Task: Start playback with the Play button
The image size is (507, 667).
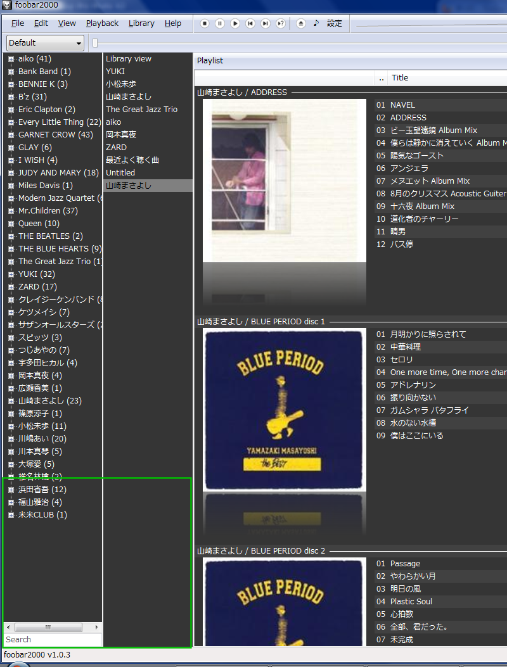Action: pyautogui.click(x=235, y=23)
